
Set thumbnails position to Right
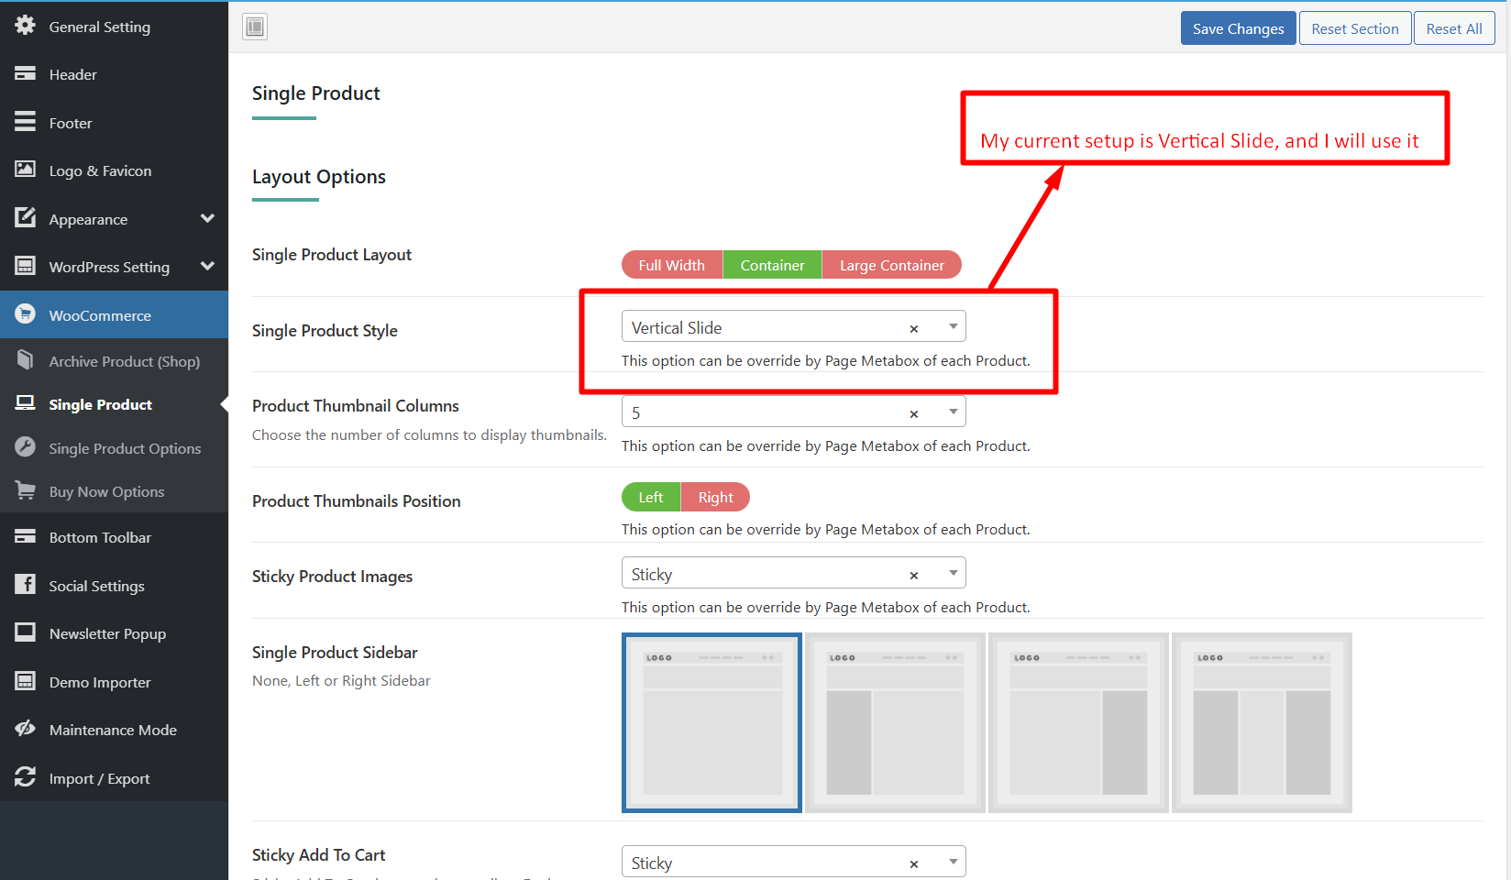click(x=715, y=497)
